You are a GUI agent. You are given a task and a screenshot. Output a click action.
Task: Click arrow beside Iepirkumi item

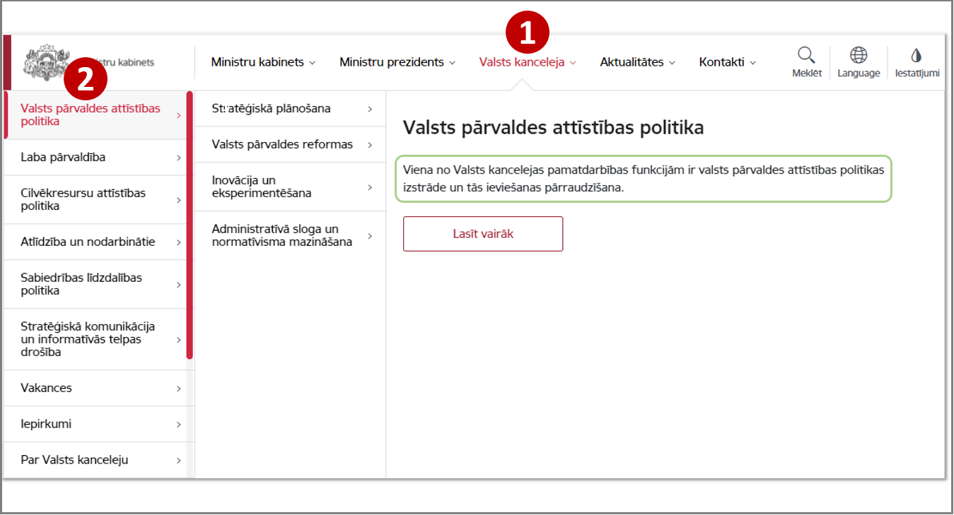tap(178, 425)
